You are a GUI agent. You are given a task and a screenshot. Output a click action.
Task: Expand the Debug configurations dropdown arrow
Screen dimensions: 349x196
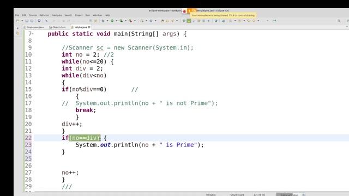(107, 21)
